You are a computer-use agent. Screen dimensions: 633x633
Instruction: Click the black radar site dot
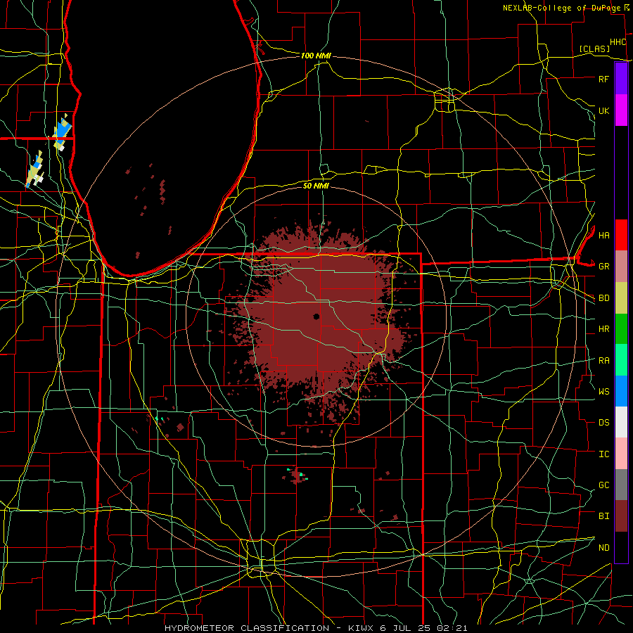click(316, 316)
